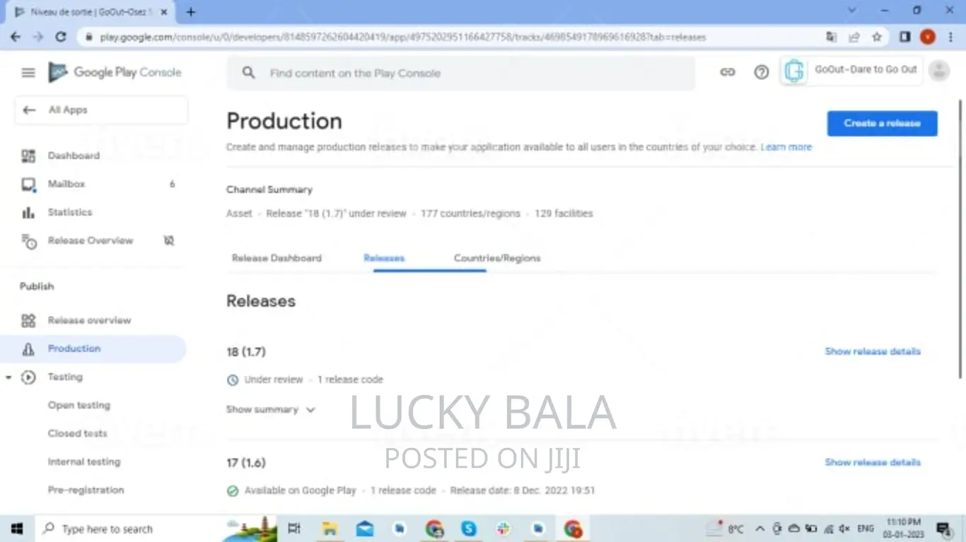Open the Chrome three-dot menu
966x542 pixels.
pos(950,37)
